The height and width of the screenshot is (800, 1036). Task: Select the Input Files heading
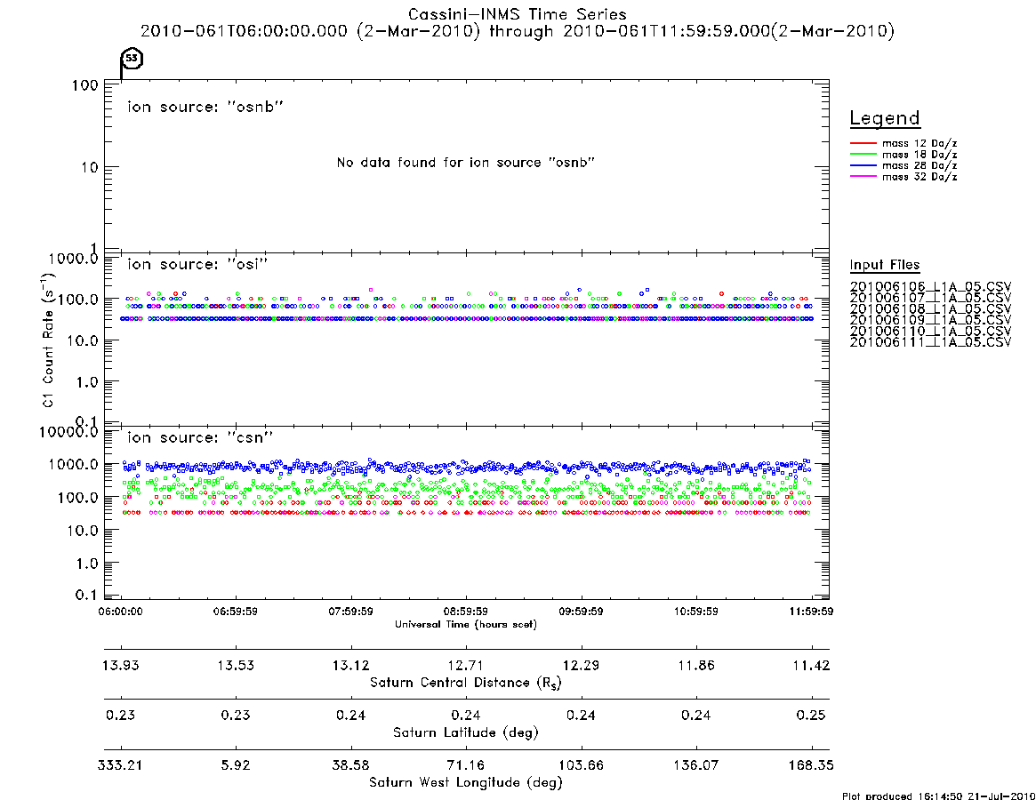(x=885, y=265)
